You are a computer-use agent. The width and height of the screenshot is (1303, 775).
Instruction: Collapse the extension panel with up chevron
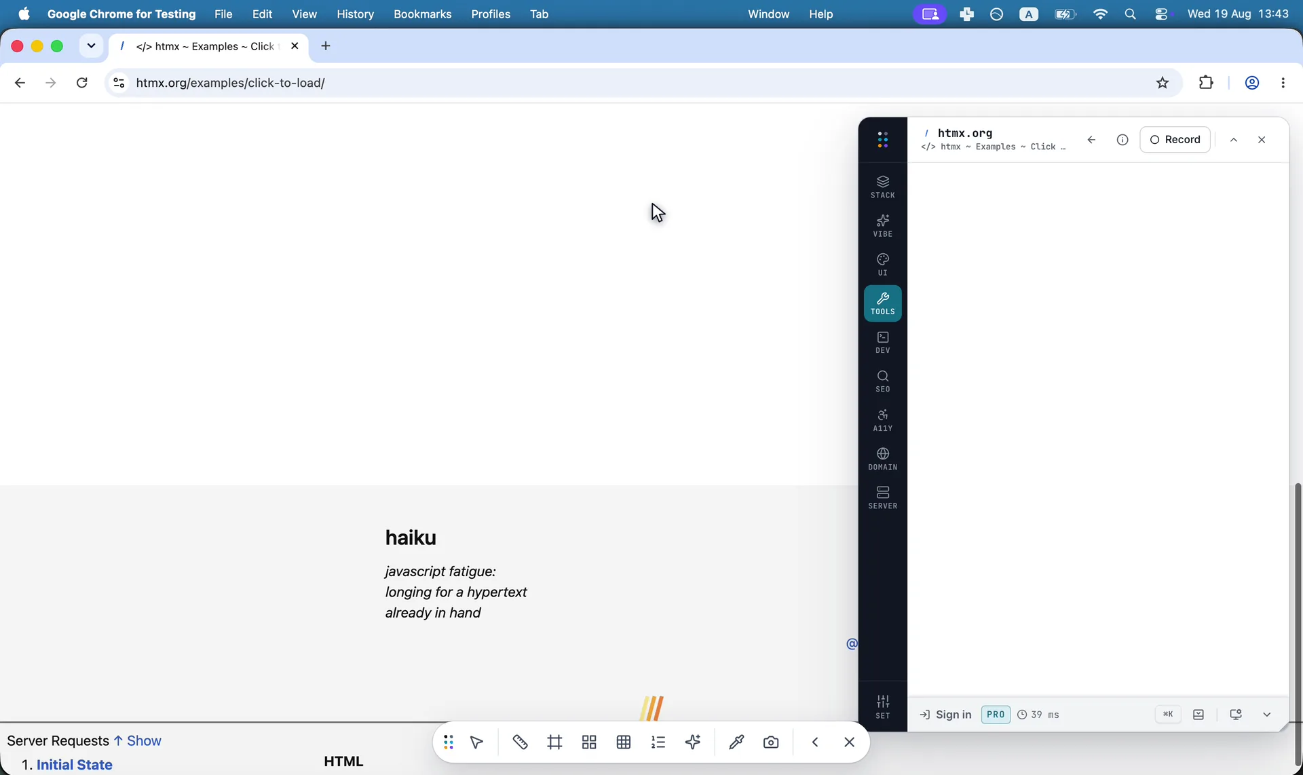click(1234, 140)
